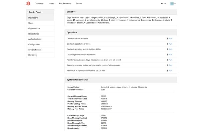Open System Notices in Admin Panel
This screenshot has width=206, height=131.
point(40,50)
